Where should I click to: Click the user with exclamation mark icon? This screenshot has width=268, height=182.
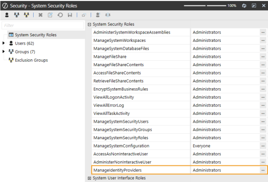point(98,15)
